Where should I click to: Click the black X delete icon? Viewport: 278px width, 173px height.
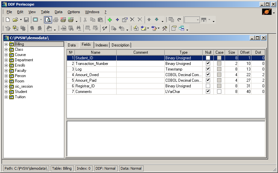132,19
